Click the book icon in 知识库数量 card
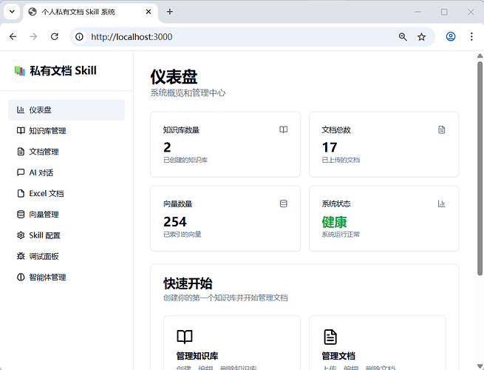 click(x=283, y=129)
